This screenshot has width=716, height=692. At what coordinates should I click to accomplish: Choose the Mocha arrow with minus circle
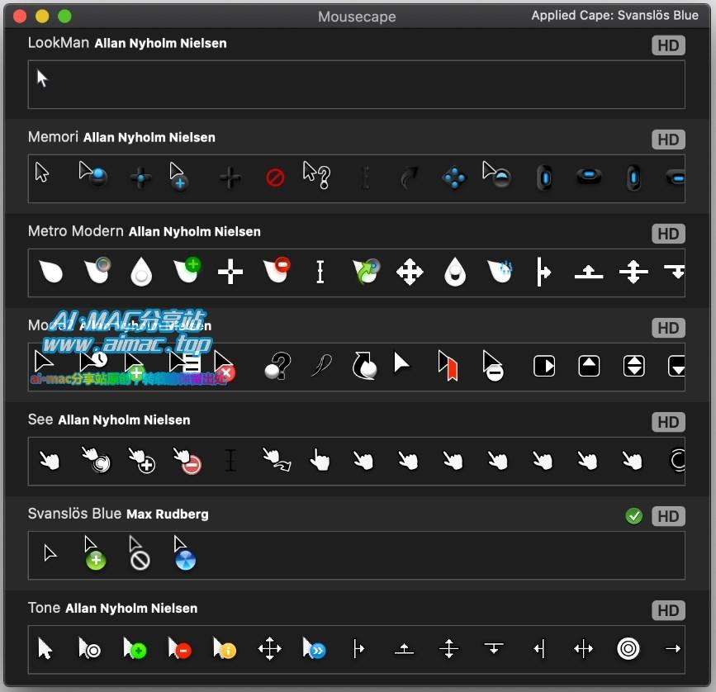(493, 366)
